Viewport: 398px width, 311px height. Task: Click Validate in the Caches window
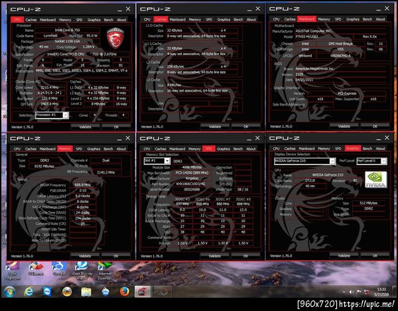pos(215,127)
